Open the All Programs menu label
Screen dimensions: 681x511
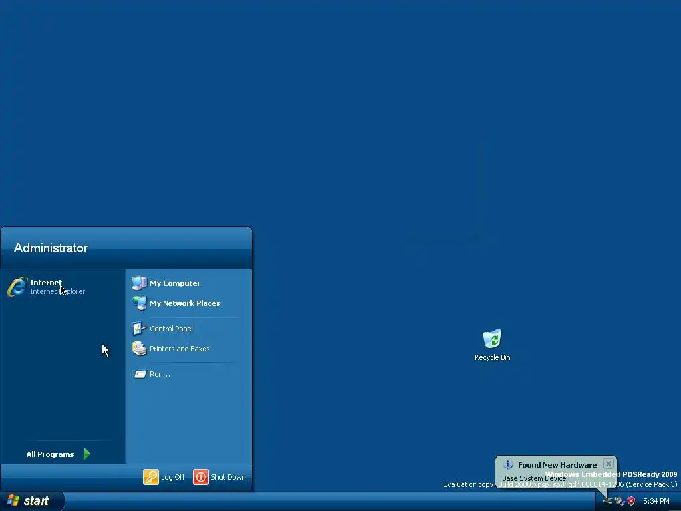click(50, 454)
